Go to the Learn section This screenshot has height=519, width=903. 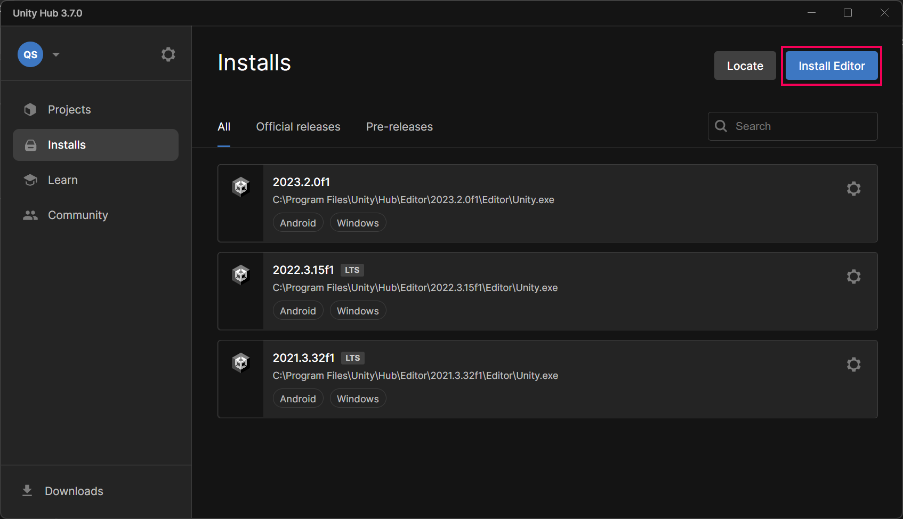coord(62,180)
